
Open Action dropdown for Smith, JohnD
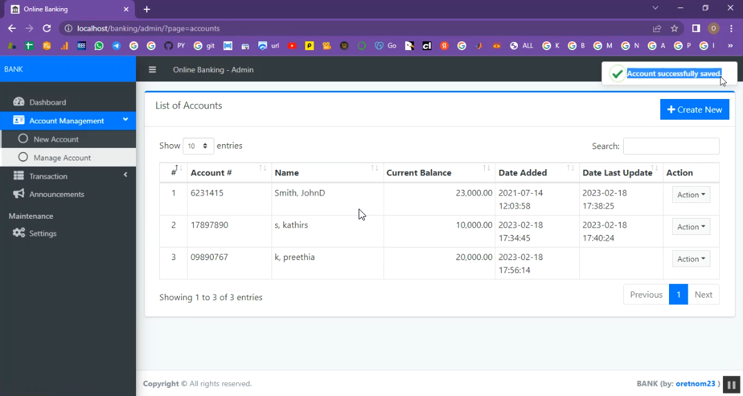click(x=690, y=195)
